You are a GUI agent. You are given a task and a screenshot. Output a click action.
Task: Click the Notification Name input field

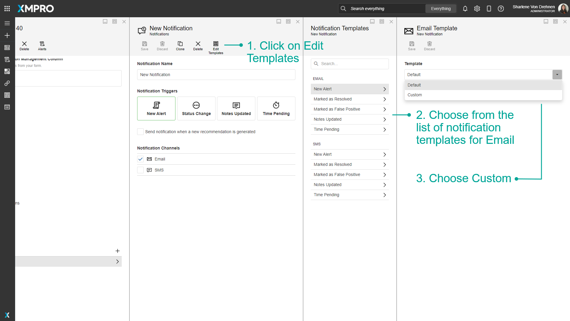coord(216,75)
